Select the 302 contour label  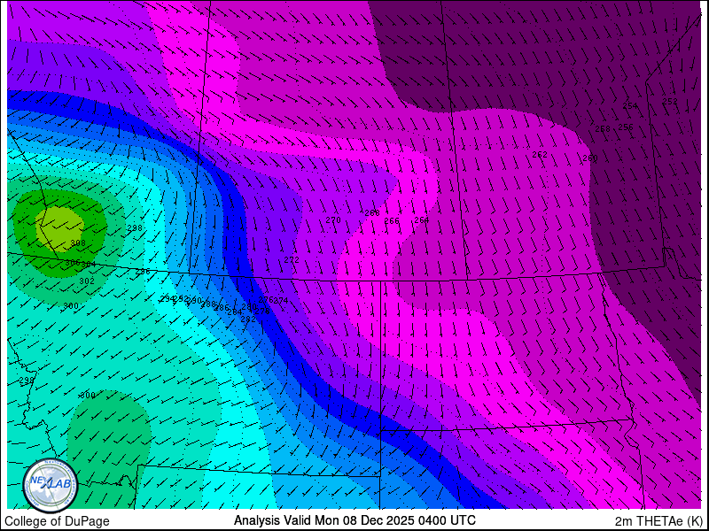point(87,281)
